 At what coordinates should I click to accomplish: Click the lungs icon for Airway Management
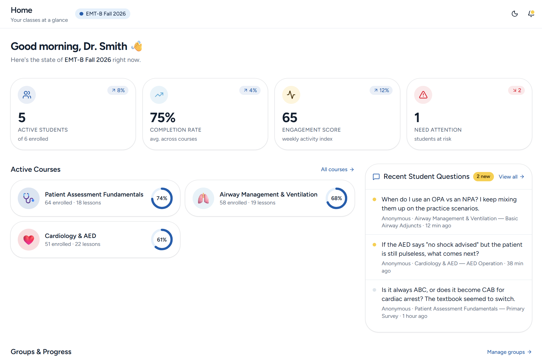204,198
